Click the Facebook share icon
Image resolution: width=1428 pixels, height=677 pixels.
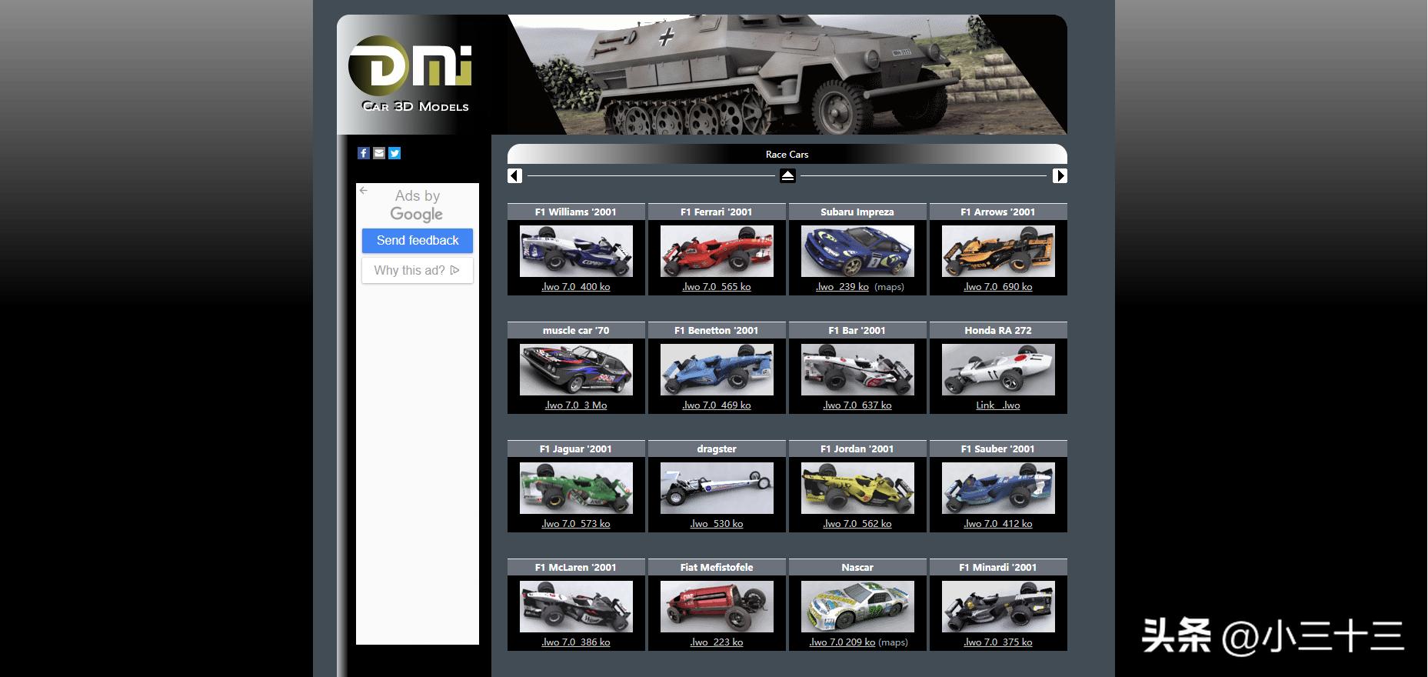click(x=364, y=153)
